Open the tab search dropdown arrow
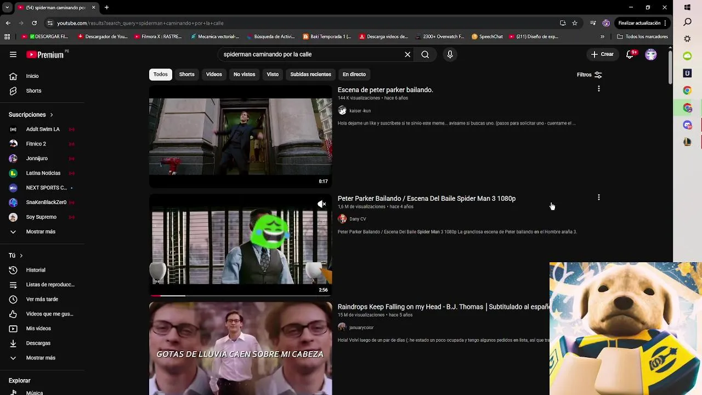Image resolution: width=702 pixels, height=395 pixels. click(x=7, y=8)
